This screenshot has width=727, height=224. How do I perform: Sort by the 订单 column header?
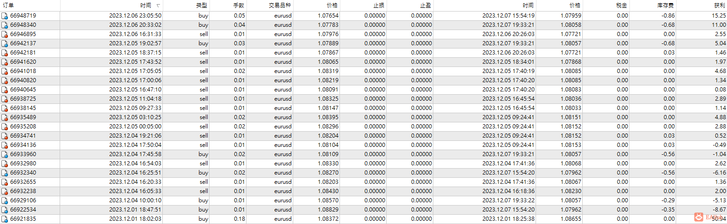[8, 6]
